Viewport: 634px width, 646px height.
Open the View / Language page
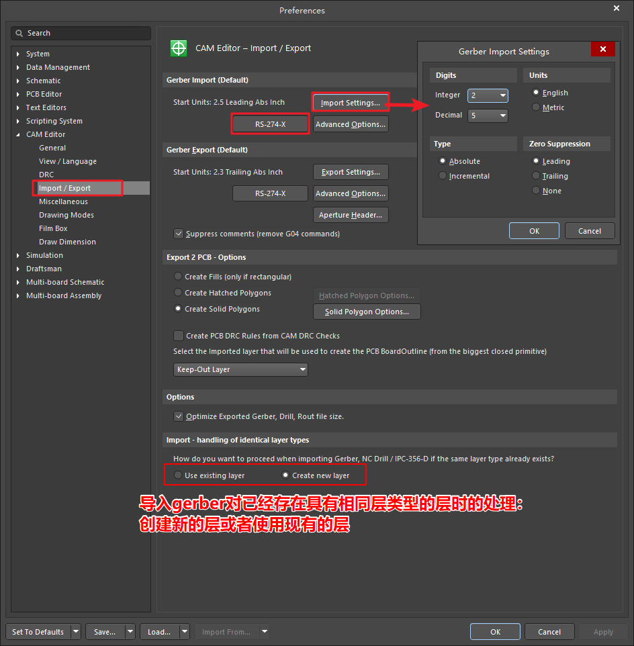tap(68, 161)
